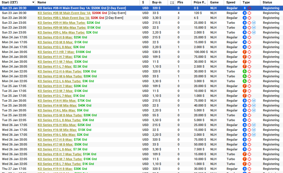This screenshot has height=173, width=283.
Task: Open KO Series #11-HR 7-Max link
Action: pyautogui.click(x=56, y=52)
